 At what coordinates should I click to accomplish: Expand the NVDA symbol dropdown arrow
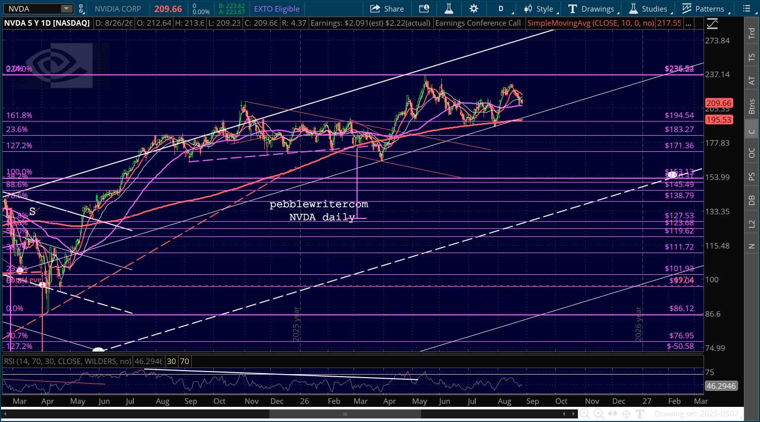67,9
